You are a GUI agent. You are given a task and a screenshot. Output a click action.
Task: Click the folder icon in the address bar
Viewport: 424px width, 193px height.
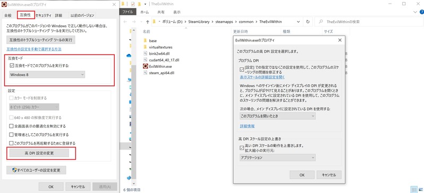(154, 22)
